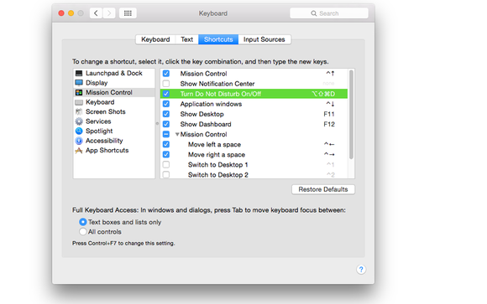Viewport: 487px width, 304px height.
Task: Go back with the left arrow button
Action: pos(96,13)
